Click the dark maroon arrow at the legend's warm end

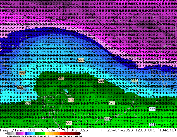(80, 133)
